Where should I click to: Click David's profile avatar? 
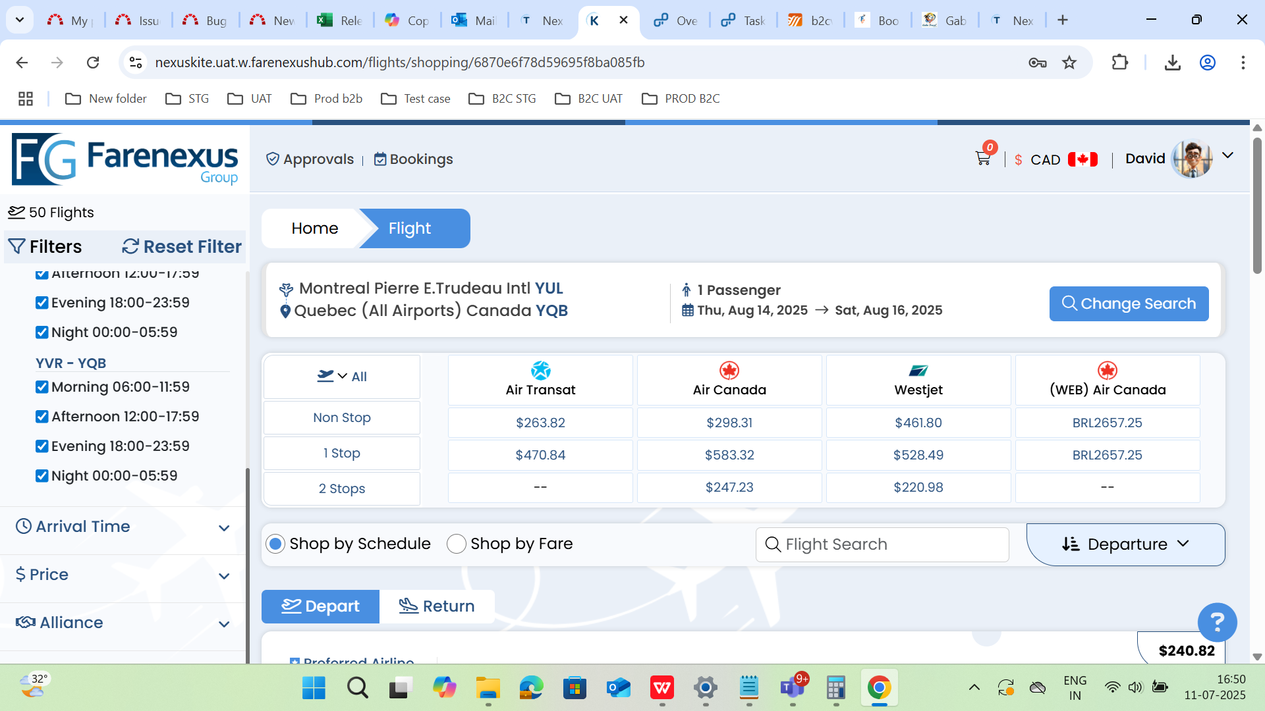[x=1192, y=159]
